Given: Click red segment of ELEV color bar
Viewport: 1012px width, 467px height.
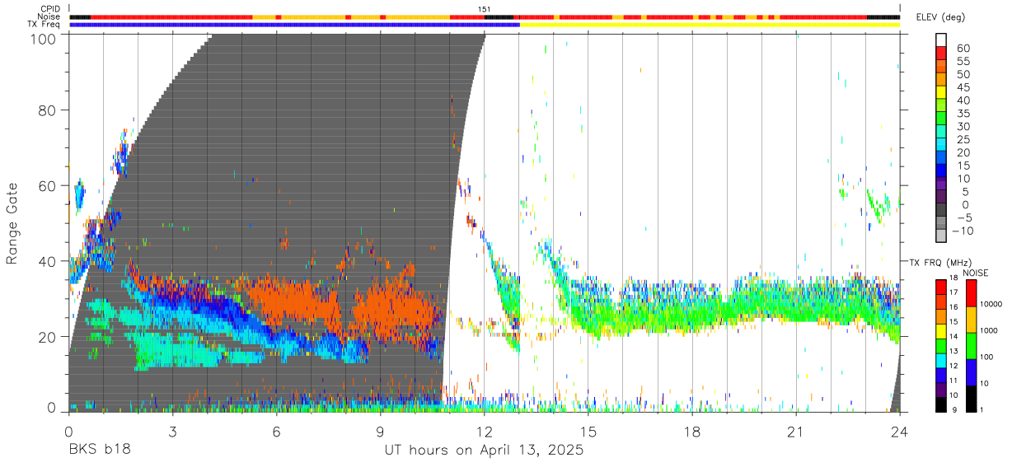Looking at the screenshot, I should tap(941, 55).
